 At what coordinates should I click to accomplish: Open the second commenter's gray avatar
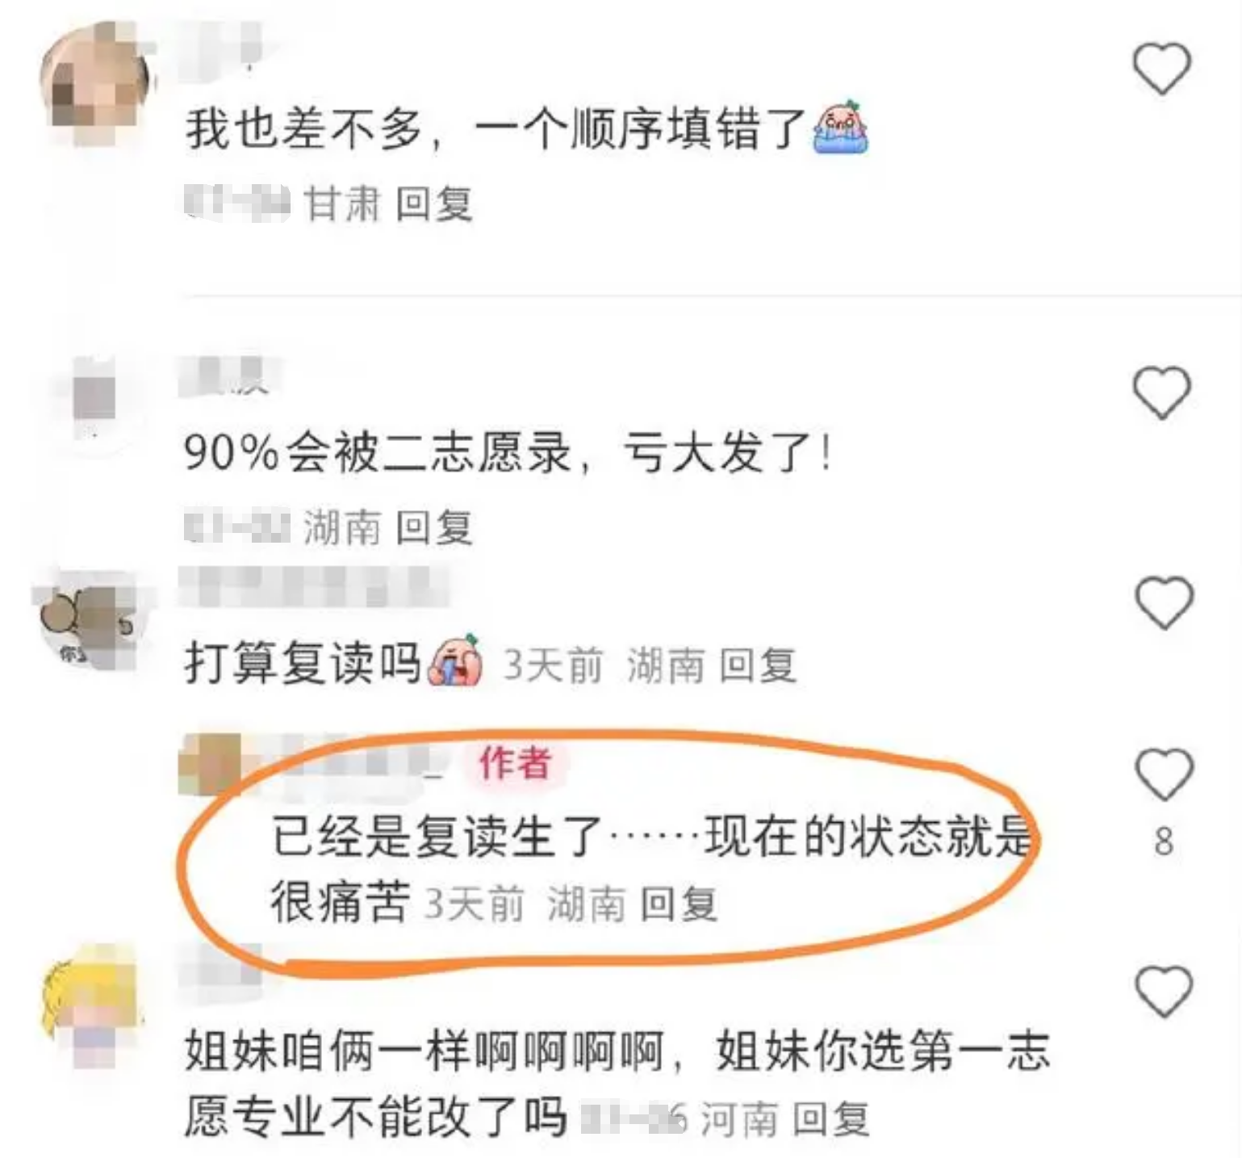coord(94,396)
